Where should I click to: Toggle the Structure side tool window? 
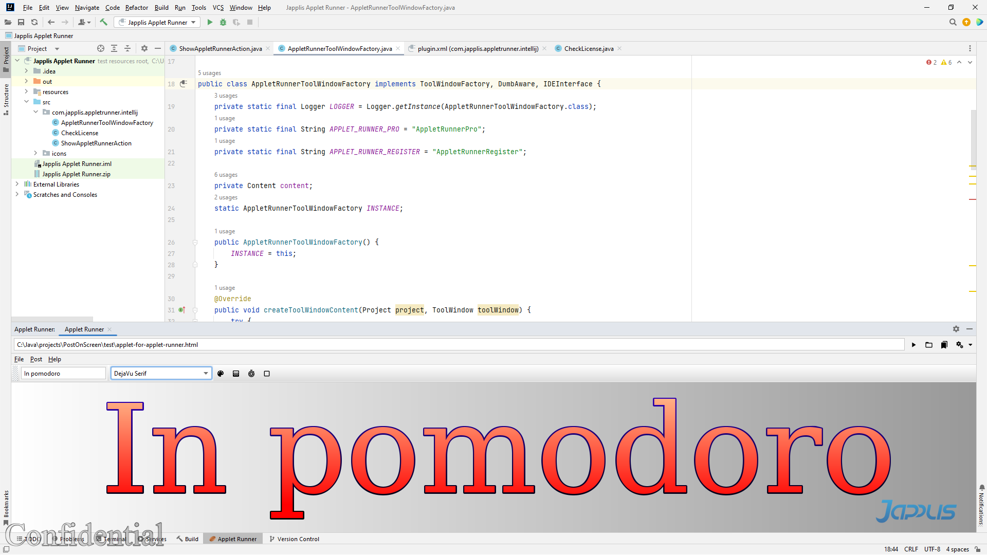coord(6,98)
